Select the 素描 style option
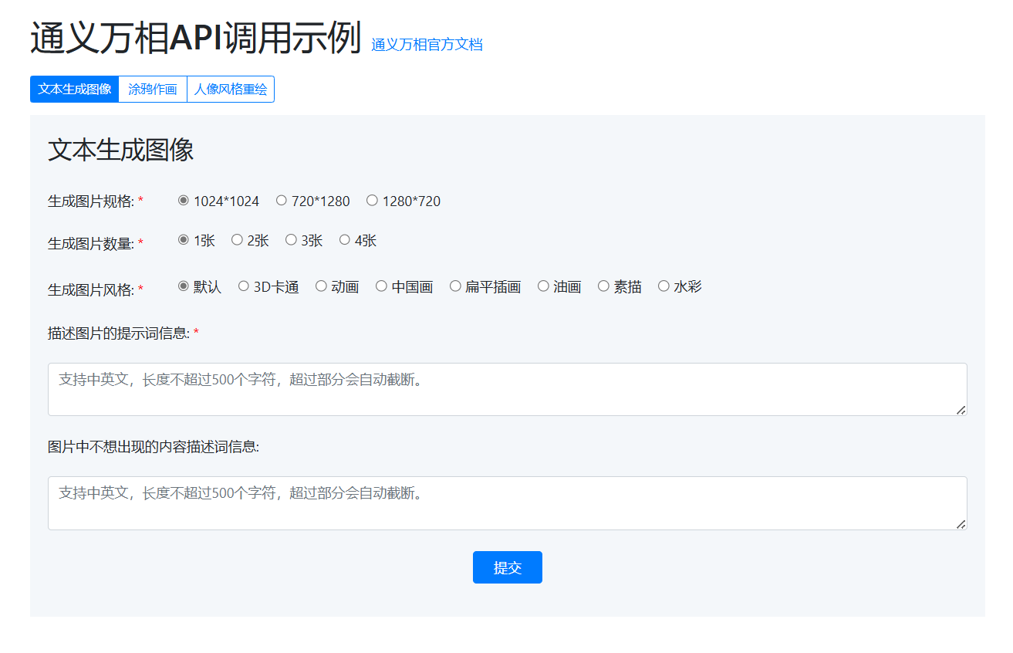Screen dimensions: 1013x653 coord(603,286)
